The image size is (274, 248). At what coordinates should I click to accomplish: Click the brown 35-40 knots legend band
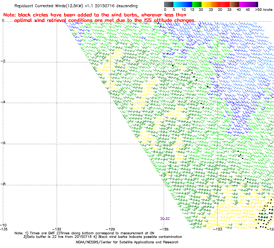click(x=234, y=4)
